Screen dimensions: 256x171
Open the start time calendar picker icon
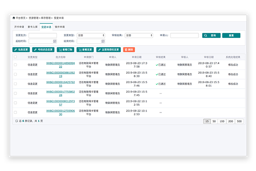pos(55,41)
